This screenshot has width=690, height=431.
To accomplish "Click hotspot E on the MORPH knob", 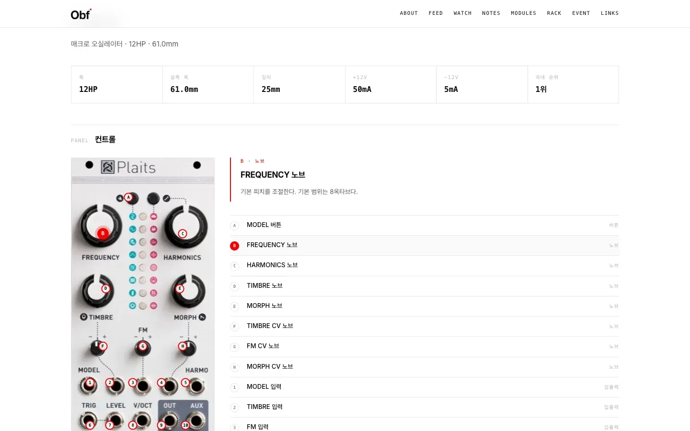I will tap(180, 289).
